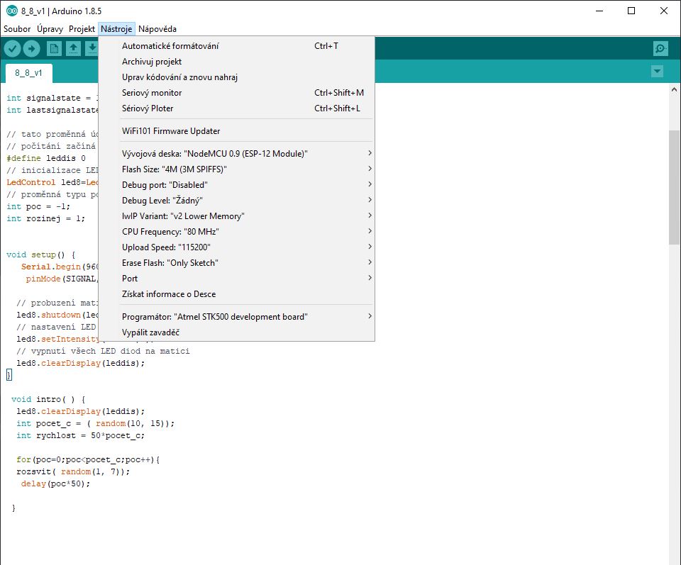Open the Nápověda help menu

point(157,29)
